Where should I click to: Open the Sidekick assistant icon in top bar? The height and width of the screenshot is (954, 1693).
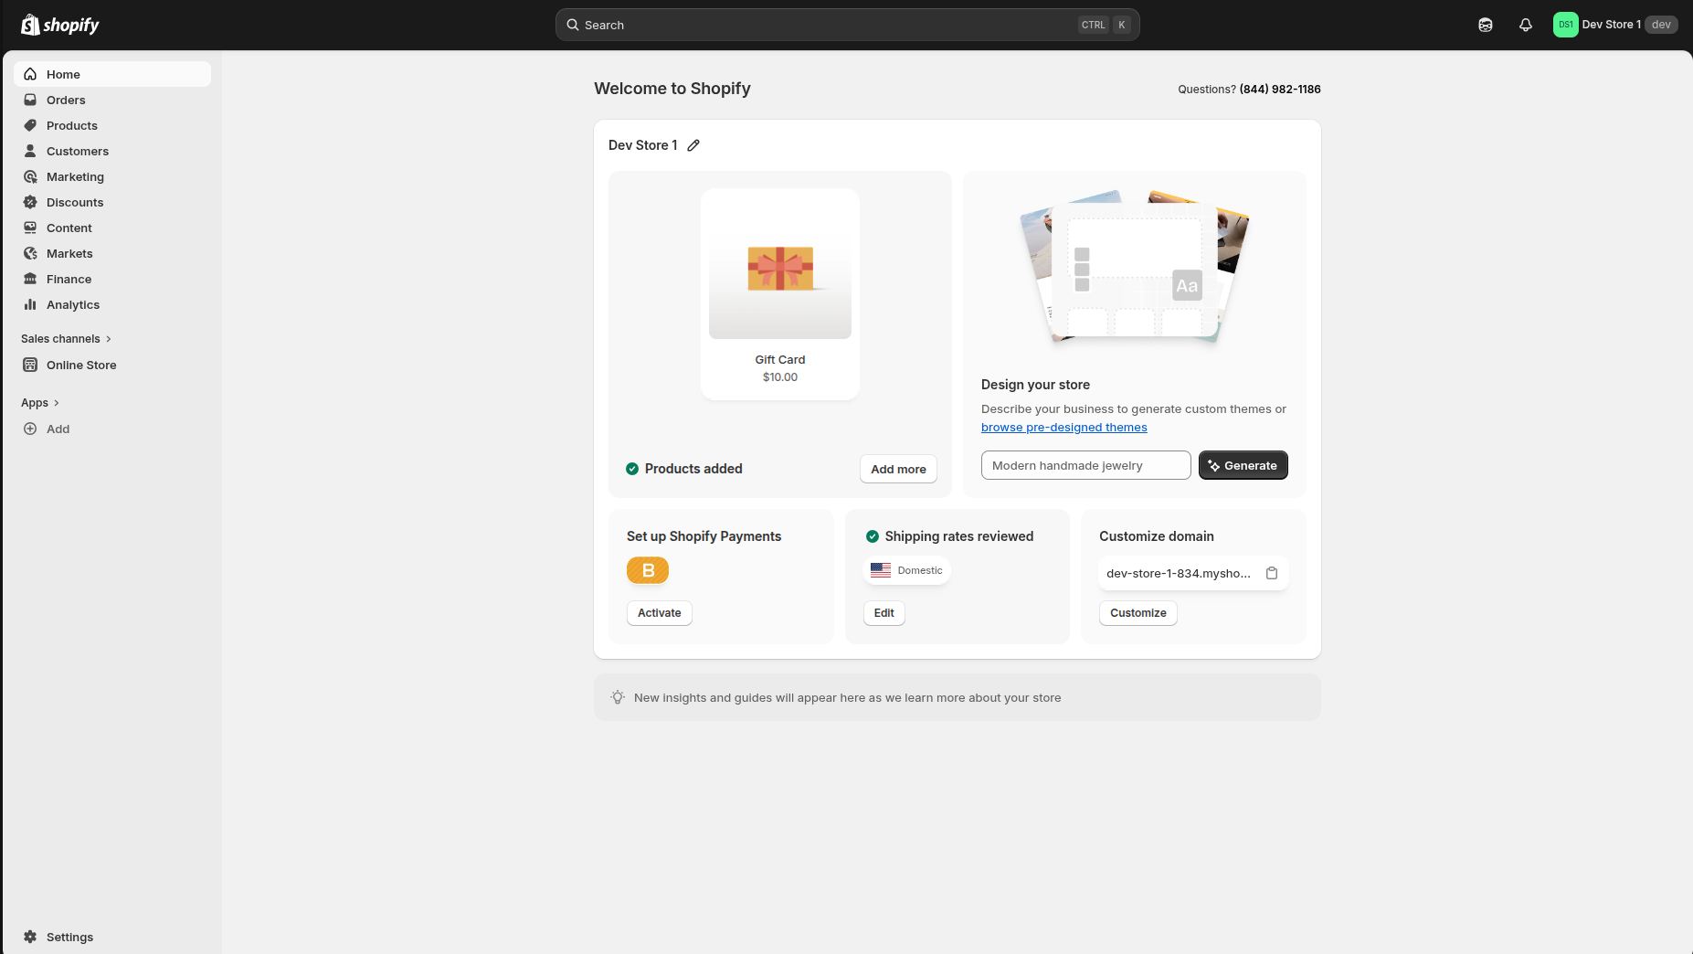pyautogui.click(x=1485, y=25)
